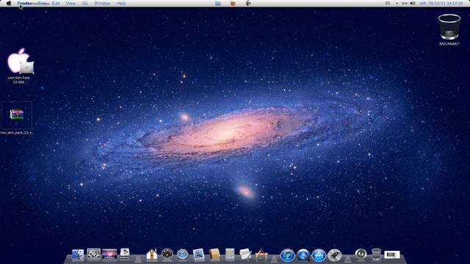This screenshot has width=470, height=264.
Task: Open QuickTime Player in the dock
Action: tap(303, 255)
